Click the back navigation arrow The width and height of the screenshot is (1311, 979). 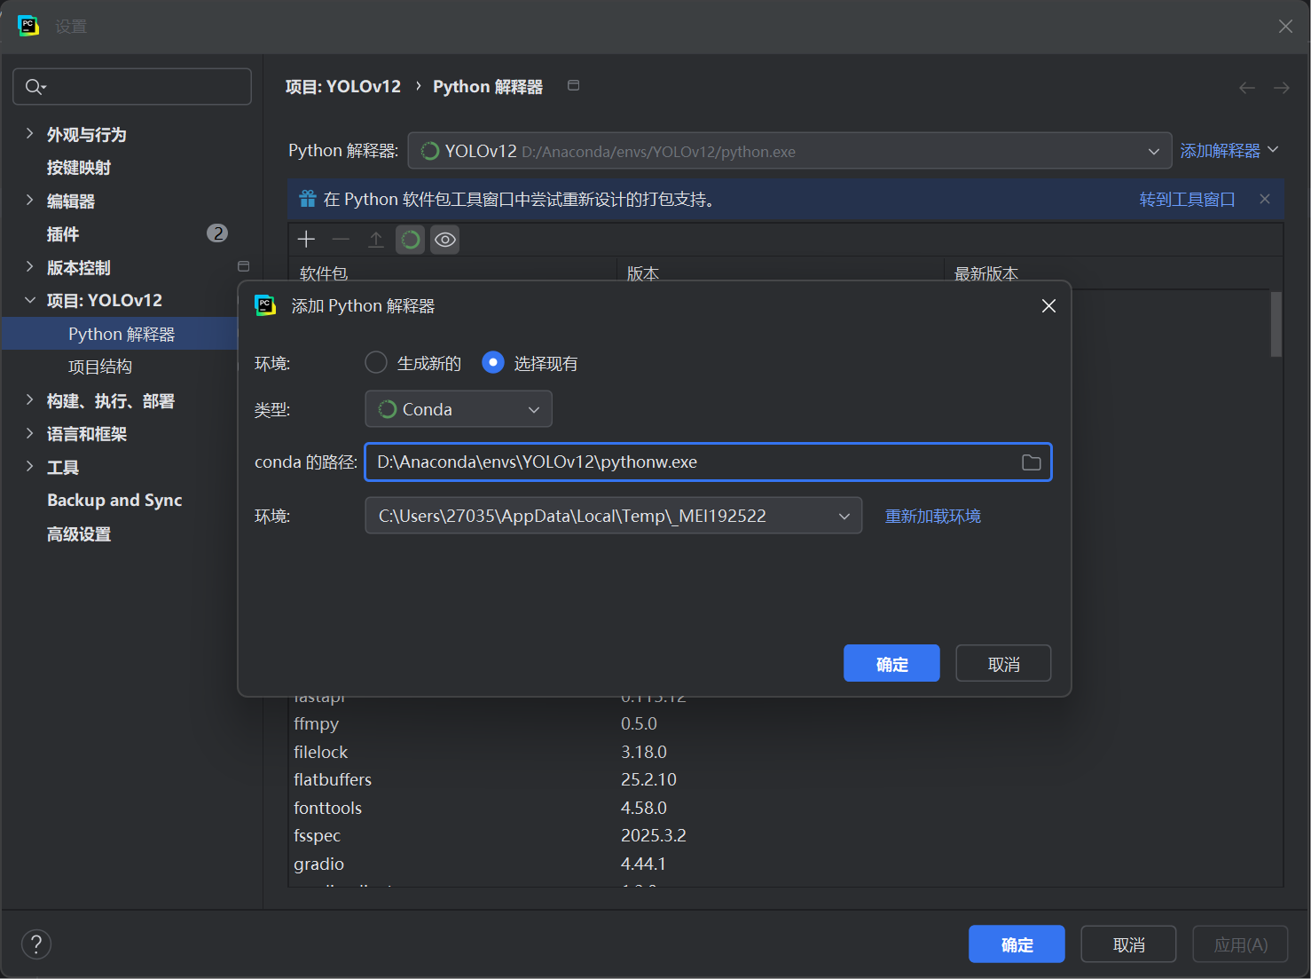coord(1247,87)
